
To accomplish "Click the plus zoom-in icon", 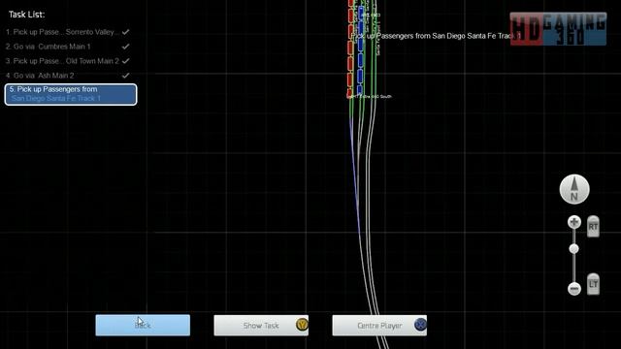I will (x=573, y=222).
